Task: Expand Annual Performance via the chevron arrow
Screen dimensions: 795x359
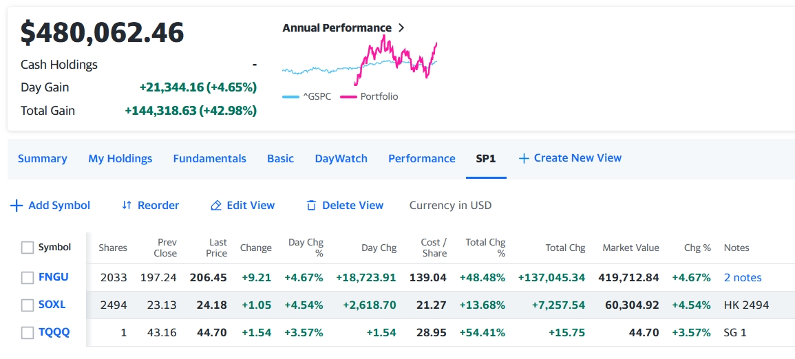Action: [x=401, y=28]
